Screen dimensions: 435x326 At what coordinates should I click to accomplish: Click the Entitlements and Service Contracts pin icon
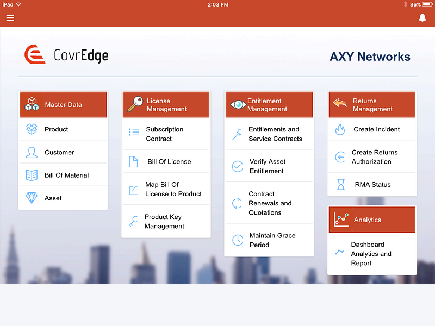(237, 134)
